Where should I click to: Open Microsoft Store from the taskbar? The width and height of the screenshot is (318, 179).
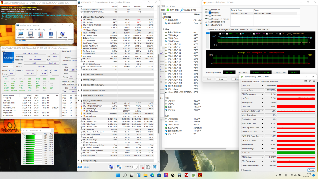(x=159, y=175)
